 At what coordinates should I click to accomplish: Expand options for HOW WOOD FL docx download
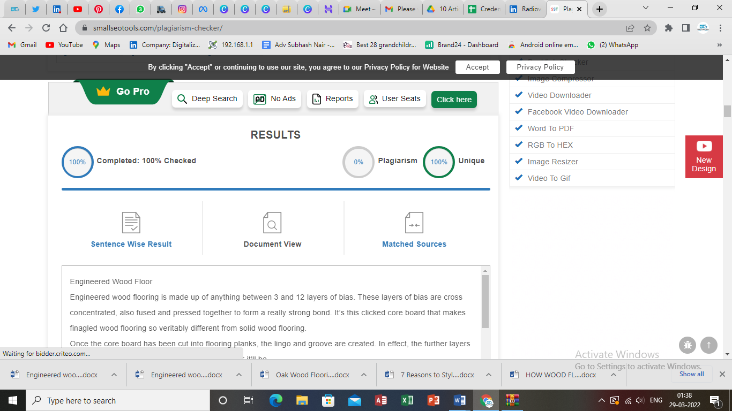click(x=614, y=375)
